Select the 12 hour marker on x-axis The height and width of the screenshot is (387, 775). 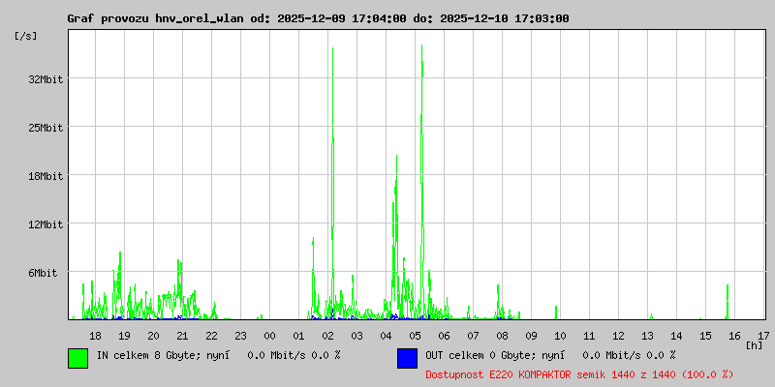click(618, 335)
